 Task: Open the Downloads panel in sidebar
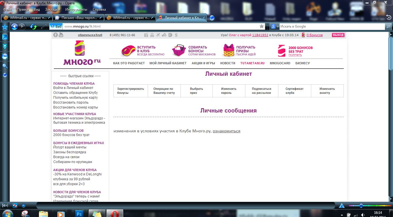point(5,46)
